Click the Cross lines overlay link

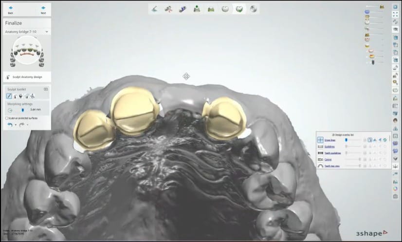pos(330,140)
